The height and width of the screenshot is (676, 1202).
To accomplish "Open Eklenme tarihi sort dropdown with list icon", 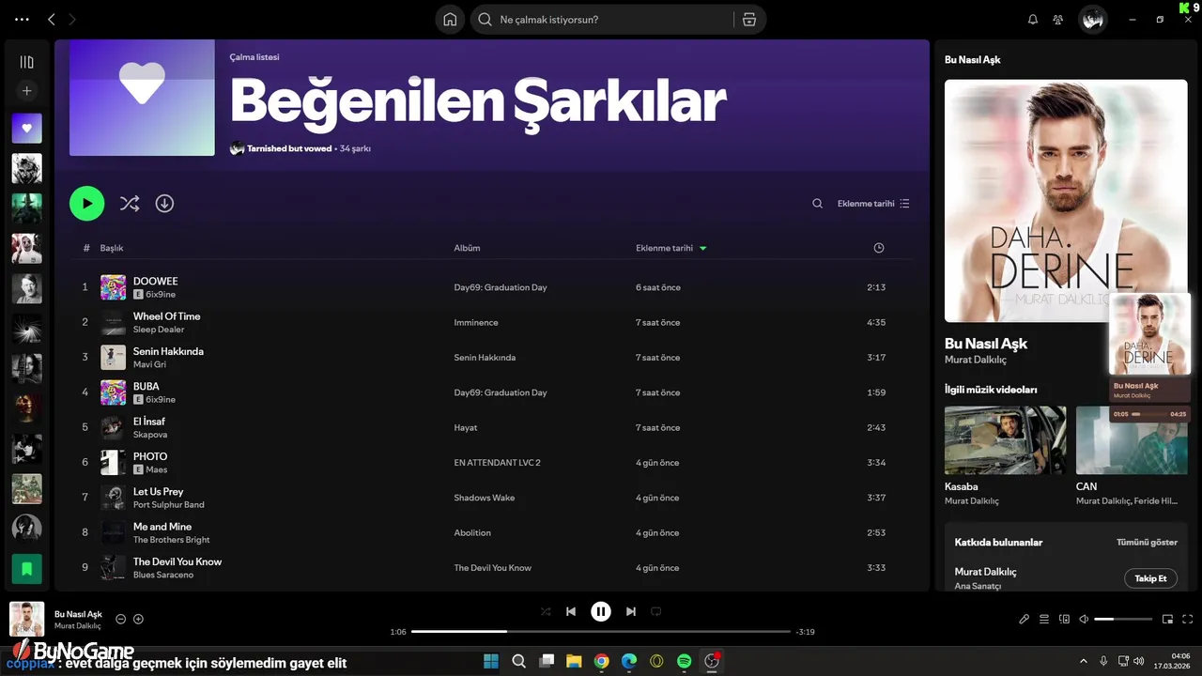I will tap(873, 204).
